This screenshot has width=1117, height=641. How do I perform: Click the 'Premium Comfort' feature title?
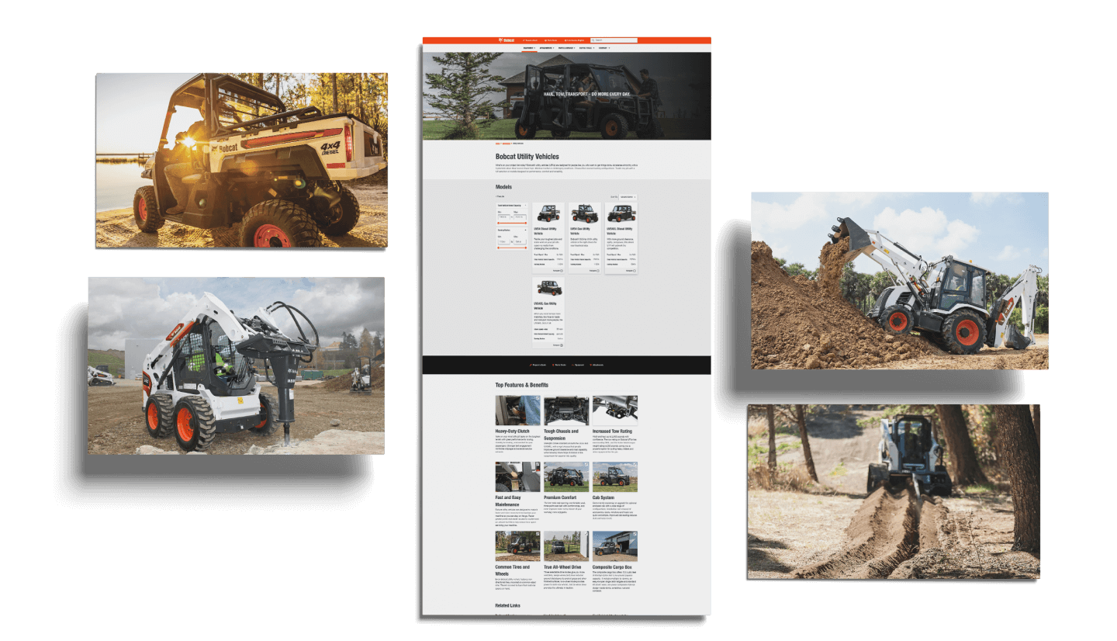pos(560,497)
